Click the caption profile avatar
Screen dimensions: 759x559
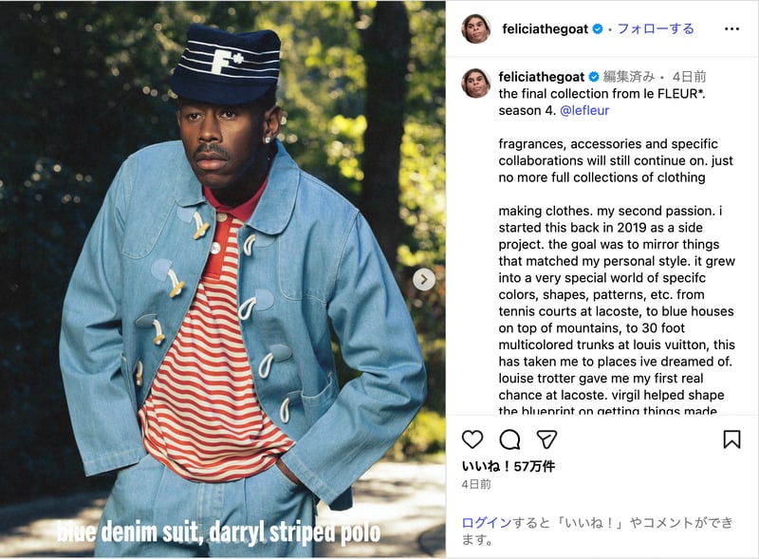[476, 84]
